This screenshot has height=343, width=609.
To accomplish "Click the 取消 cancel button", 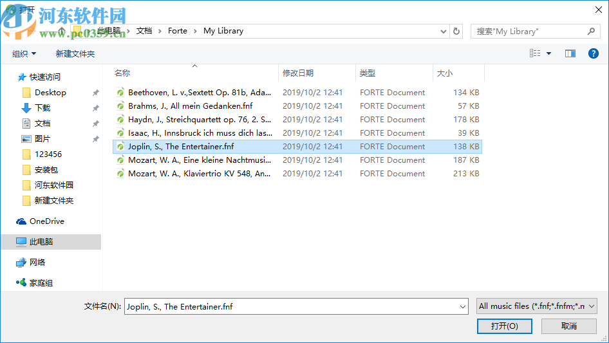I will (569, 326).
